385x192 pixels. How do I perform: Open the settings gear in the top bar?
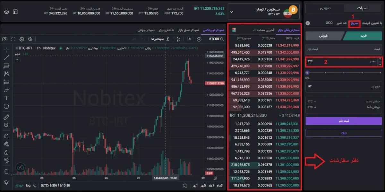click(6, 12)
